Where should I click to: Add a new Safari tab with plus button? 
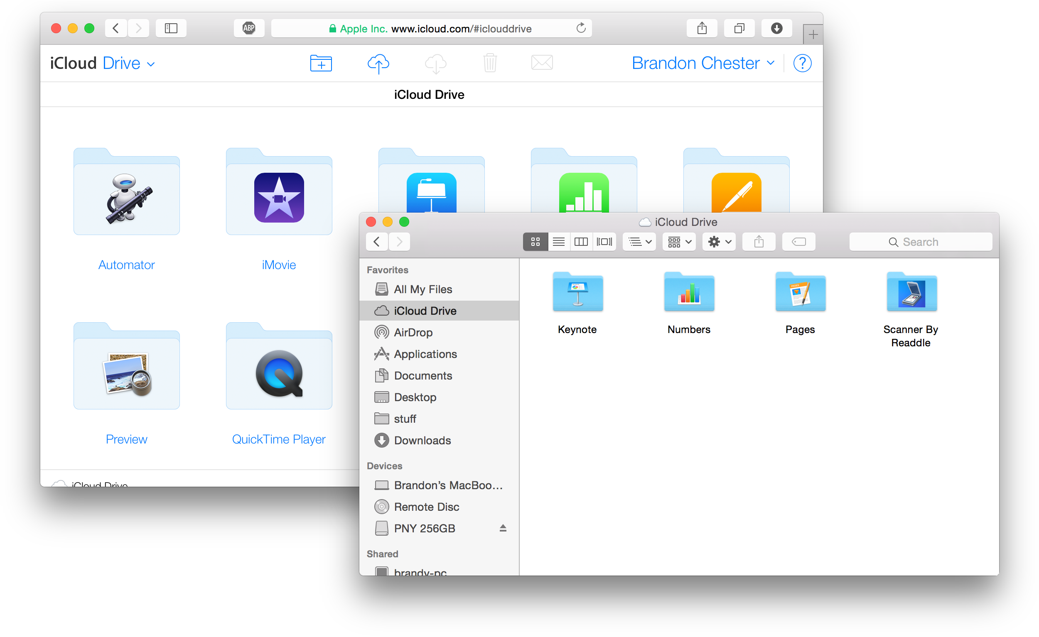(813, 34)
